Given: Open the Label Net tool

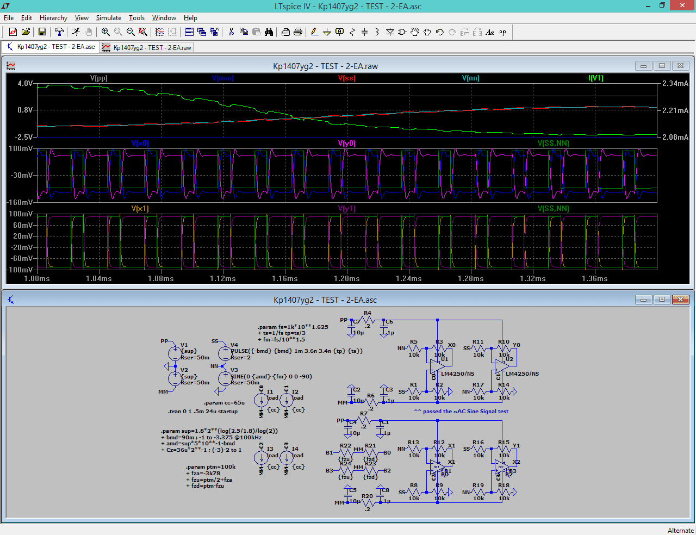Looking at the screenshot, I should [x=339, y=32].
